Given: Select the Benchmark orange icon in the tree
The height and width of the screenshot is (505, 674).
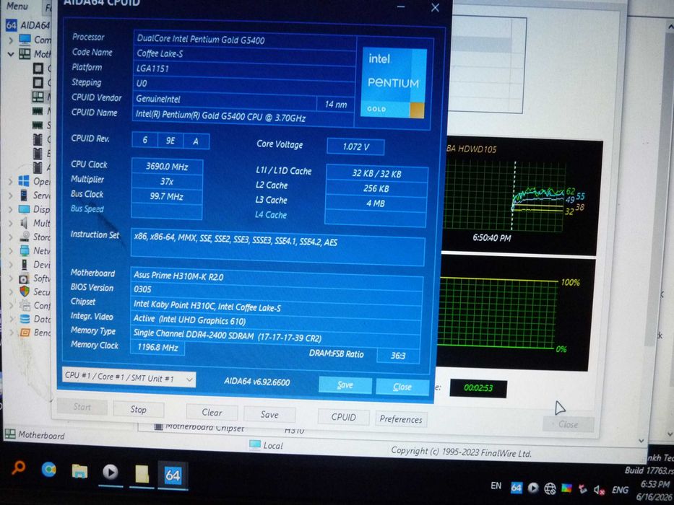Looking at the screenshot, I should point(25,333).
